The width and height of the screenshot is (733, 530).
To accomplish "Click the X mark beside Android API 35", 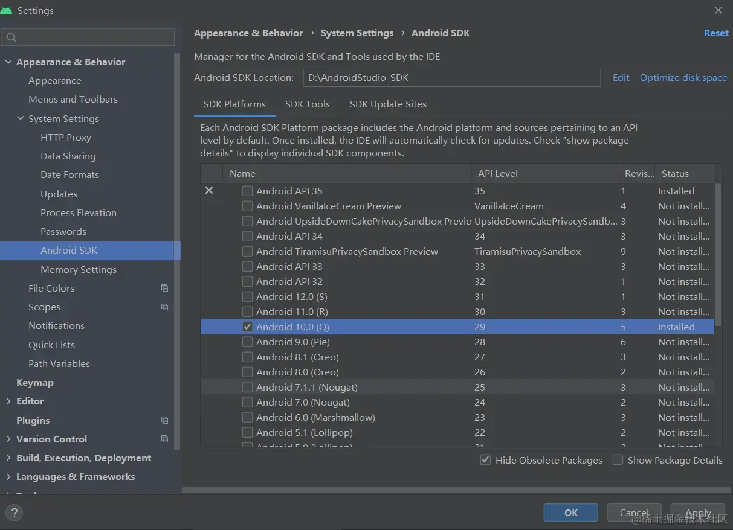I will click(209, 191).
